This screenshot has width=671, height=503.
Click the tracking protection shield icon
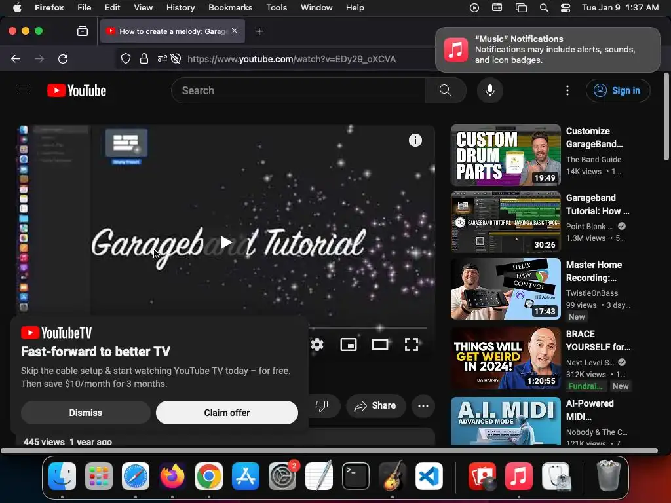click(125, 58)
